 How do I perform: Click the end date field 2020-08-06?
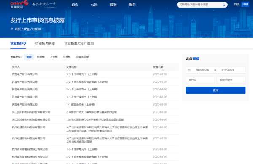pos(228,70)
